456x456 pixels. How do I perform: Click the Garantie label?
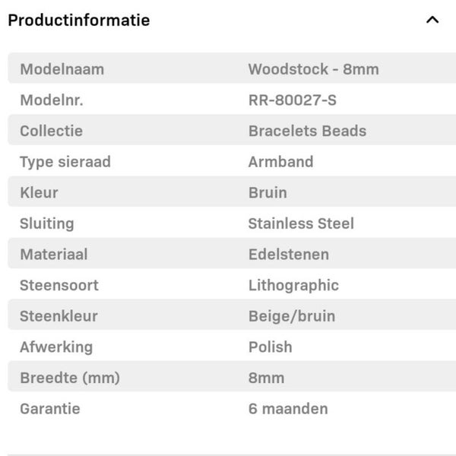49,409
